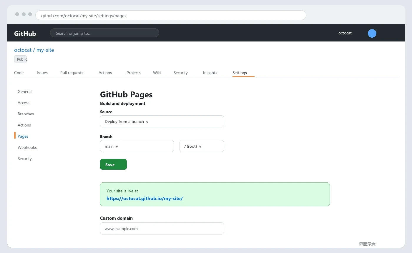The image size is (412, 253).
Task: Go to the Pull requests tab
Action: point(72,73)
